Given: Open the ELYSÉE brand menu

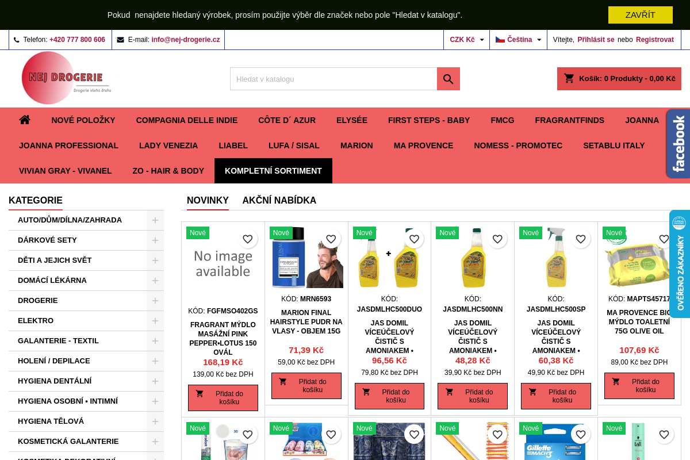Looking at the screenshot, I should [352, 120].
